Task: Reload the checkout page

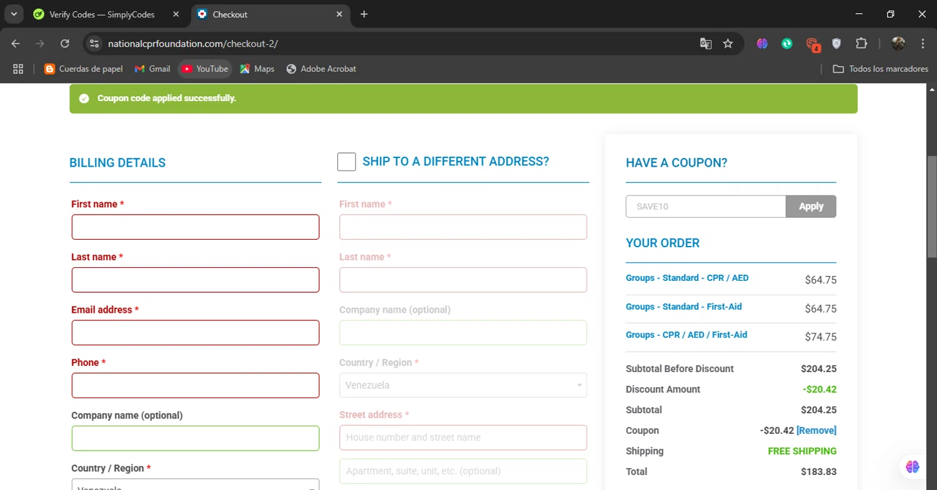Action: click(x=65, y=44)
